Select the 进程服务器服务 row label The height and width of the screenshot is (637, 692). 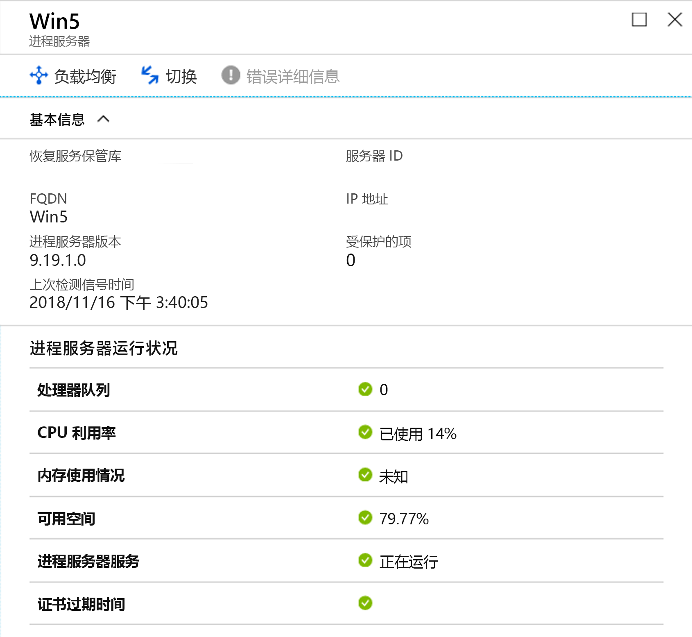coord(88,561)
